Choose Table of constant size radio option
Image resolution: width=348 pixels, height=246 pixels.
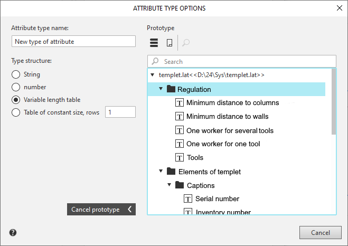pyautogui.click(x=16, y=112)
